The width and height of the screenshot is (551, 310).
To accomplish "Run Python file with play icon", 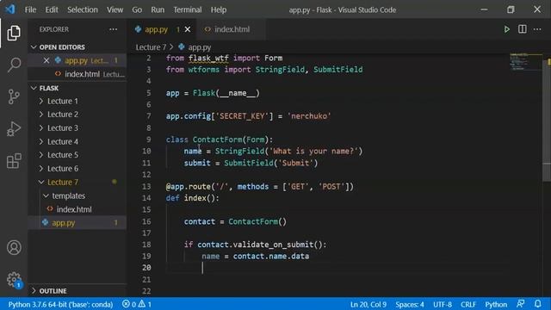I will click(506, 29).
